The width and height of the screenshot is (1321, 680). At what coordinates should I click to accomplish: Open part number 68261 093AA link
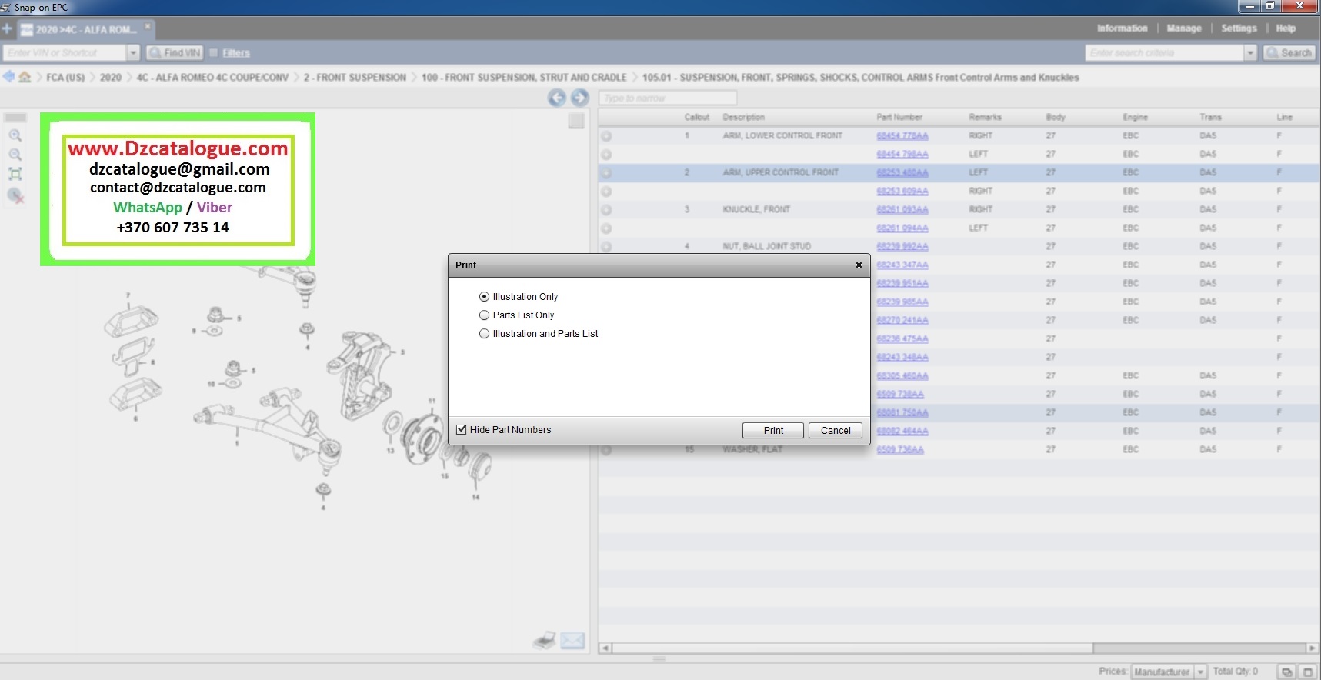point(902,210)
